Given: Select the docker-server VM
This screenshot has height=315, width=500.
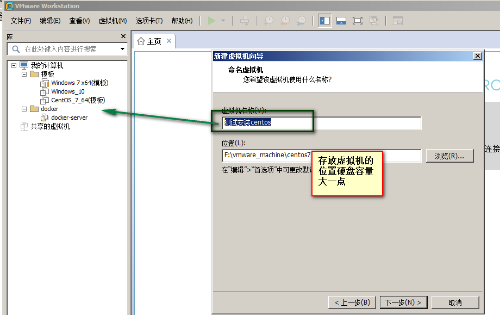Looking at the screenshot, I should click(69, 118).
